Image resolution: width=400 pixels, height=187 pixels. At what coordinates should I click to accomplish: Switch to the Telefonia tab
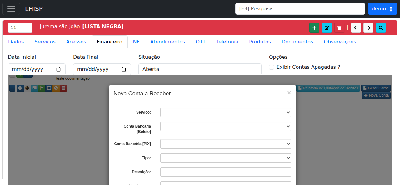pos(227,42)
